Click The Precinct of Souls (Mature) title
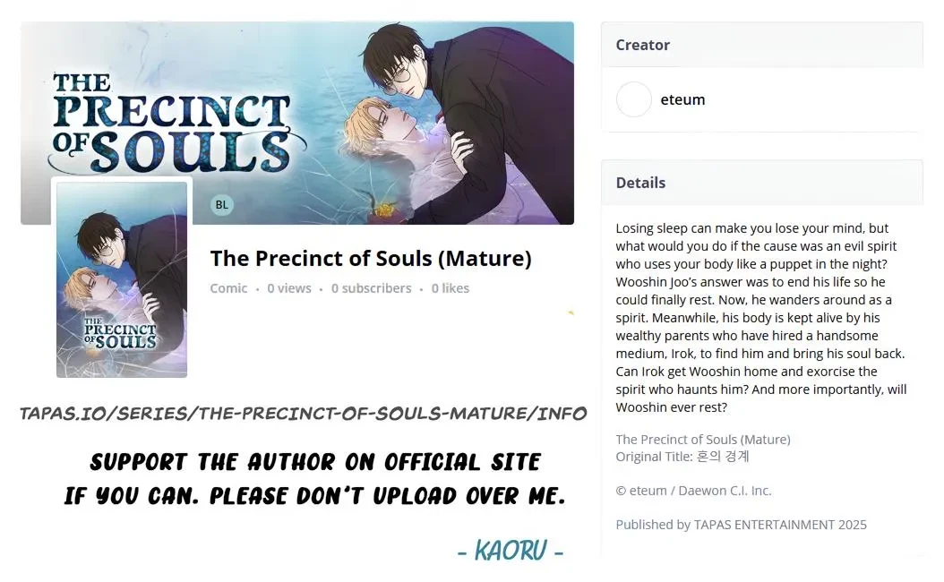 371,258
